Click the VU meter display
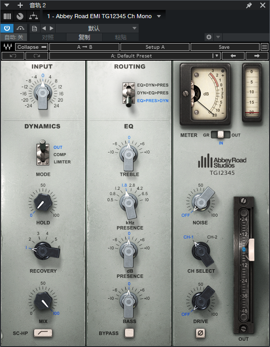 coord(205,93)
